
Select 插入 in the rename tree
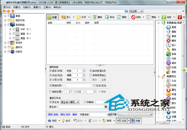(x=171, y=45)
